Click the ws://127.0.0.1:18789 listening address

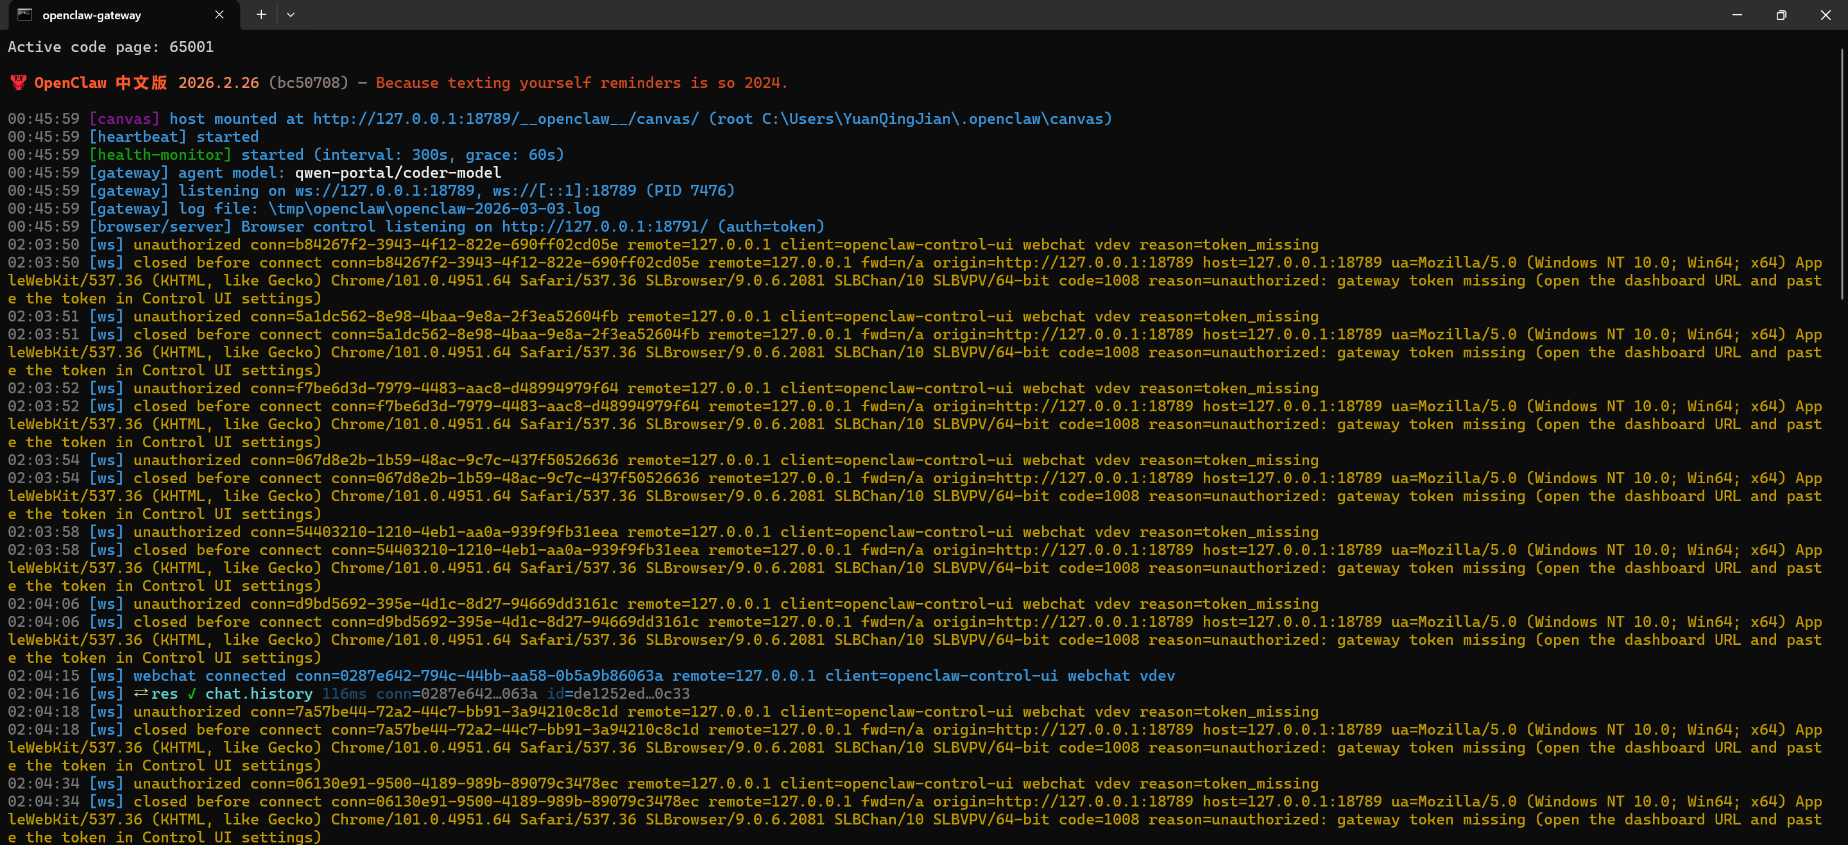click(384, 191)
